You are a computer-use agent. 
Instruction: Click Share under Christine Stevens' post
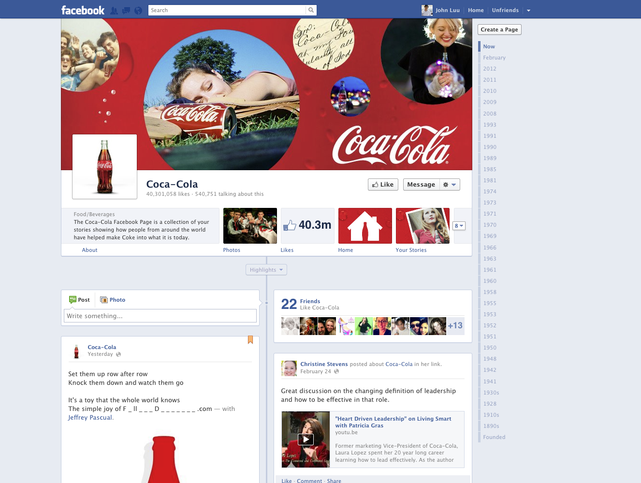334,481
